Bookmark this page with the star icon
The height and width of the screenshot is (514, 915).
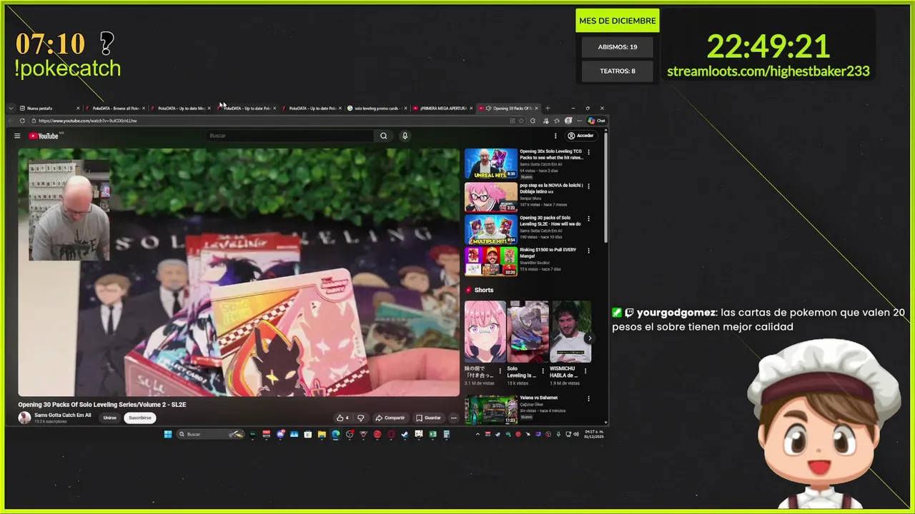(x=523, y=121)
